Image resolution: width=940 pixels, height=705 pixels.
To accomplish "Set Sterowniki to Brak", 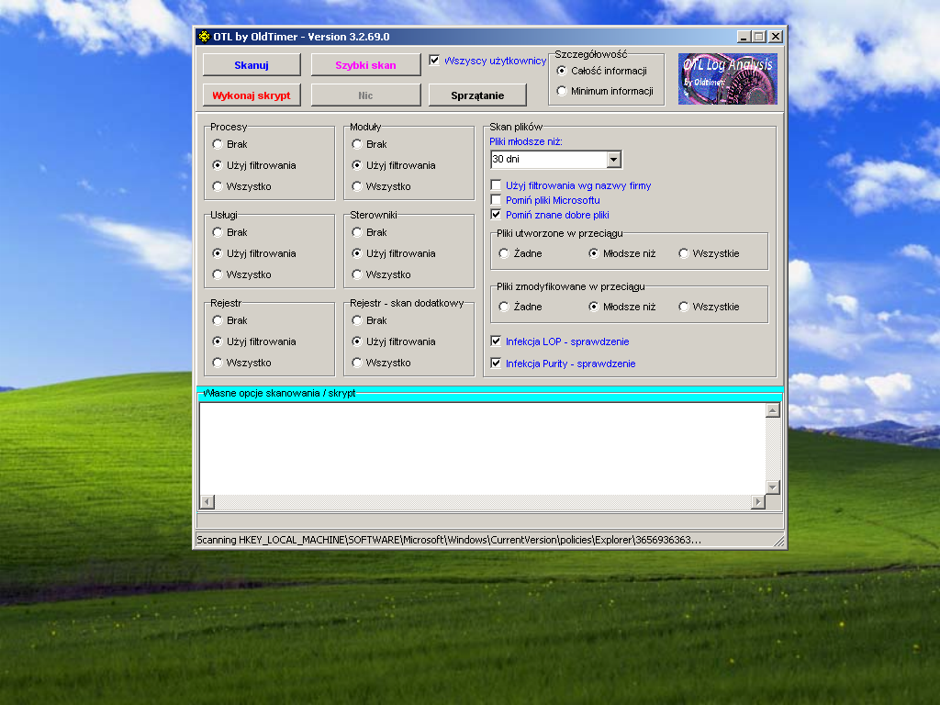I will pyautogui.click(x=357, y=232).
